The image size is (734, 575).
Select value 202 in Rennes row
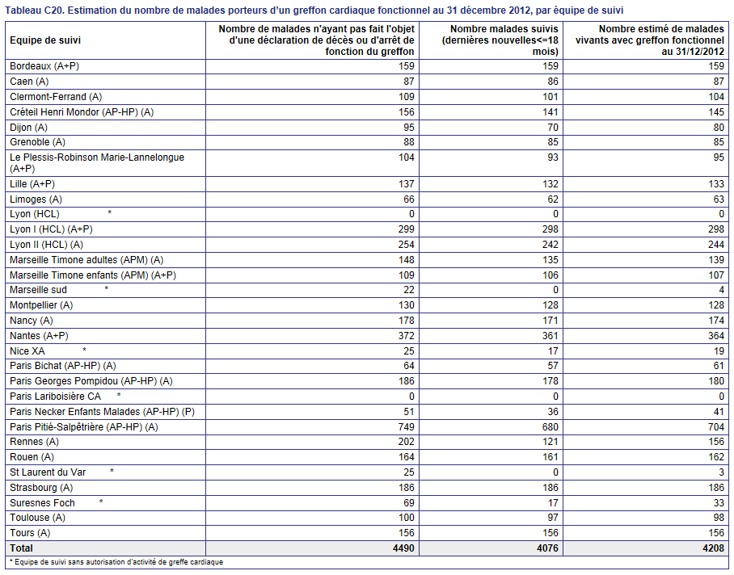coord(407,442)
